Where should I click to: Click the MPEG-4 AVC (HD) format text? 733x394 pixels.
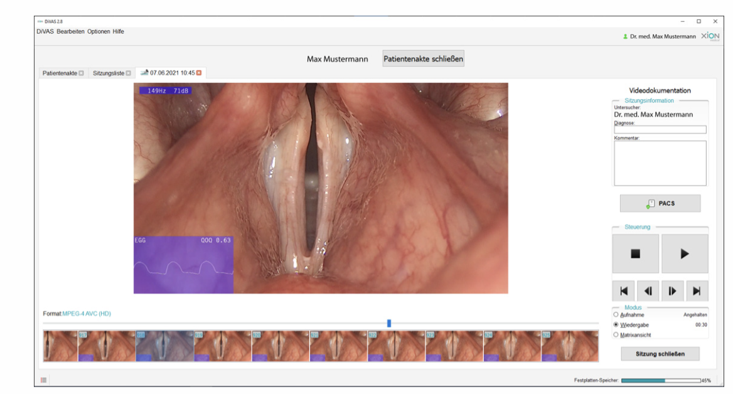coord(87,314)
